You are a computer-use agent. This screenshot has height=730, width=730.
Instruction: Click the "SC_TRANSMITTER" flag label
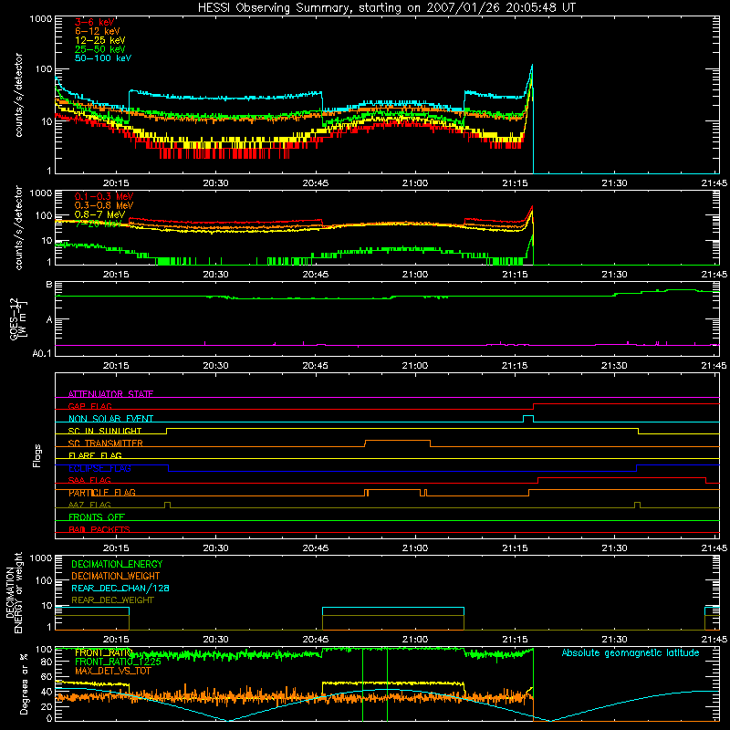tap(105, 443)
